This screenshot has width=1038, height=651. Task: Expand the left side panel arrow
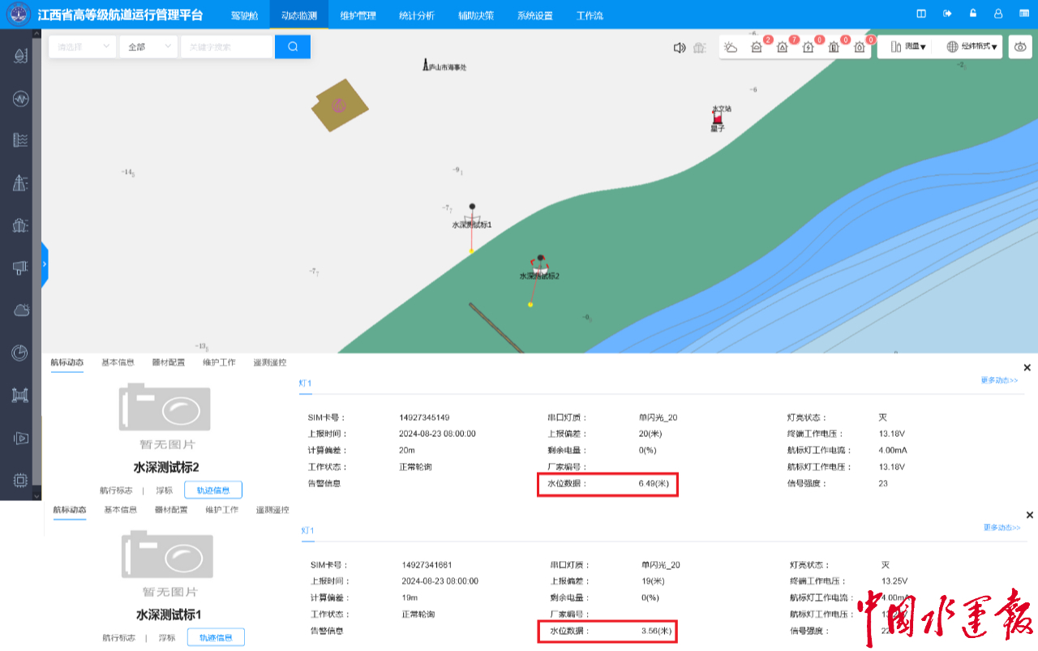click(45, 264)
